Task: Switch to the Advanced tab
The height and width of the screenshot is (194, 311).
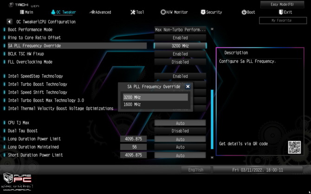Action: click(x=100, y=12)
